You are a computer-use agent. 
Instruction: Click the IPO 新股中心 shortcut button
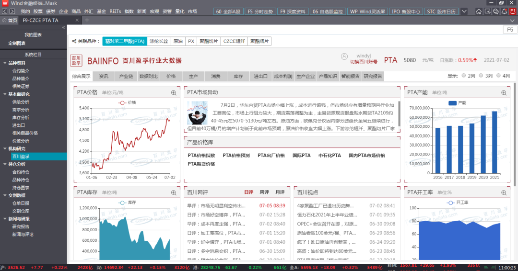tap(406, 11)
